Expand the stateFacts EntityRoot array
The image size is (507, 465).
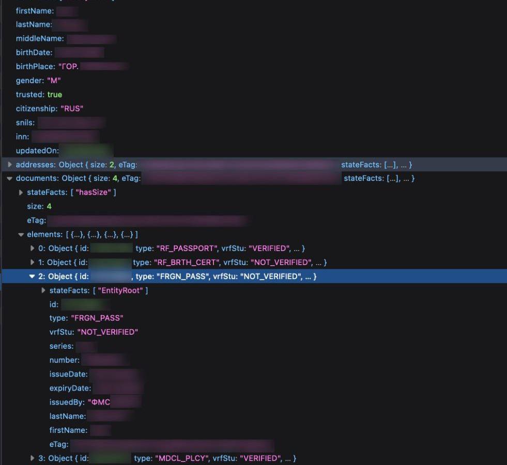(x=43, y=290)
